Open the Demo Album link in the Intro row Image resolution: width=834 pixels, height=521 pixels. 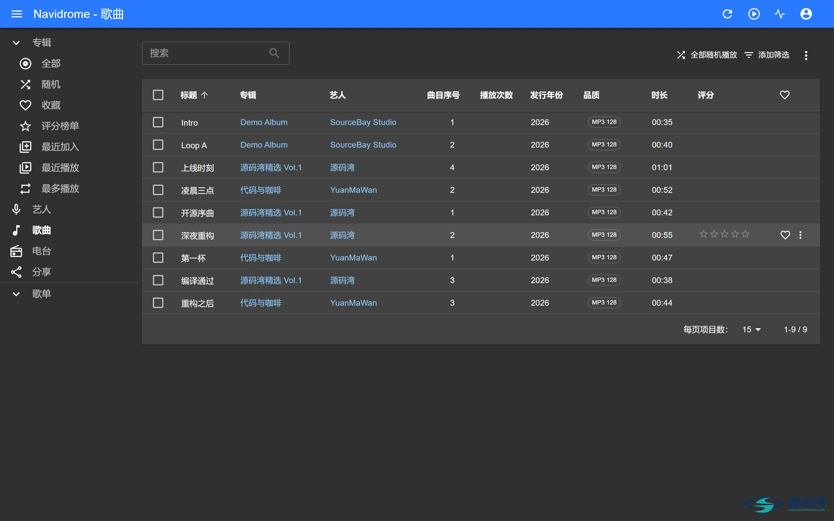[264, 122]
